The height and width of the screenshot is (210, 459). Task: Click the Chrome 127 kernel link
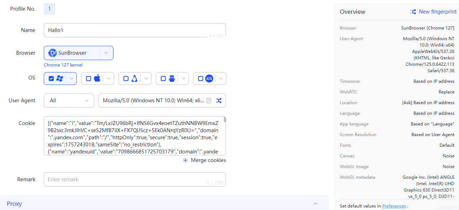(x=63, y=65)
